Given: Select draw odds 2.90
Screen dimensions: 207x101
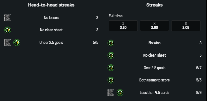Looking at the screenshot, I should point(154,26).
